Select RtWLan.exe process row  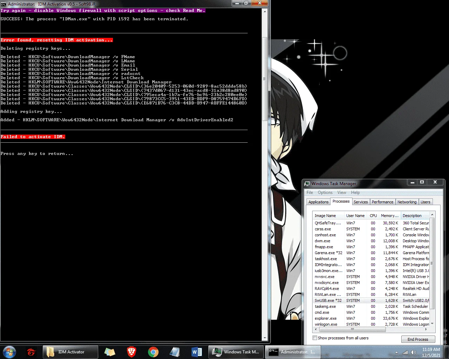pos(371,294)
